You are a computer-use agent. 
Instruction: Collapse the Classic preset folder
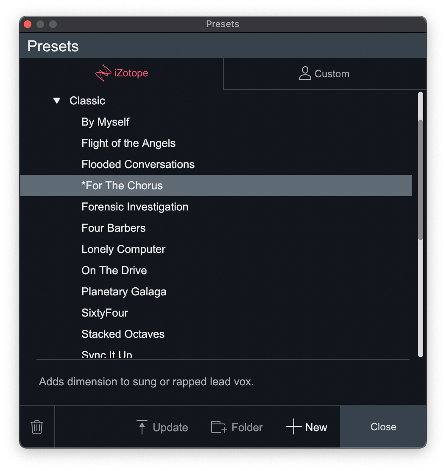(57, 101)
